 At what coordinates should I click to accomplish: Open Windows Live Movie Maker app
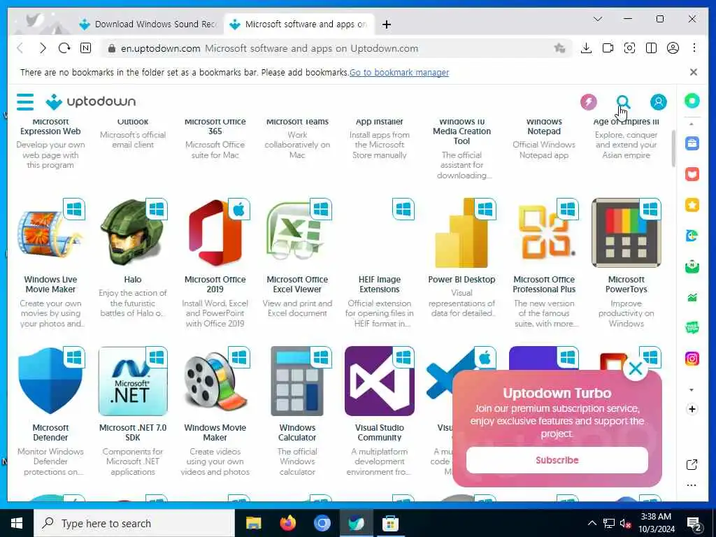pyautogui.click(x=50, y=234)
